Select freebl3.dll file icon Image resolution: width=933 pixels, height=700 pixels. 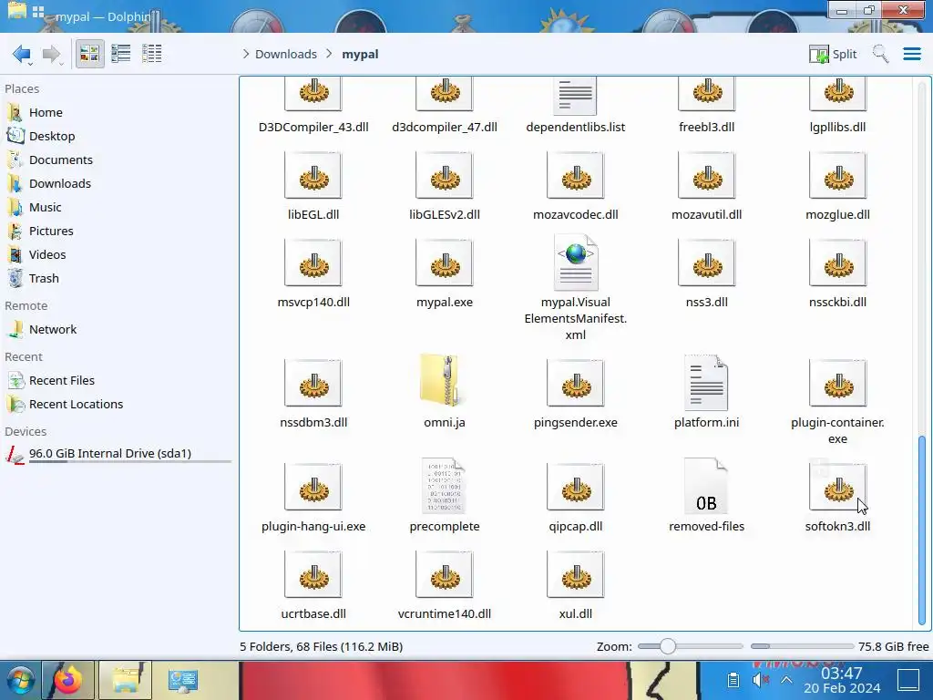click(x=707, y=94)
